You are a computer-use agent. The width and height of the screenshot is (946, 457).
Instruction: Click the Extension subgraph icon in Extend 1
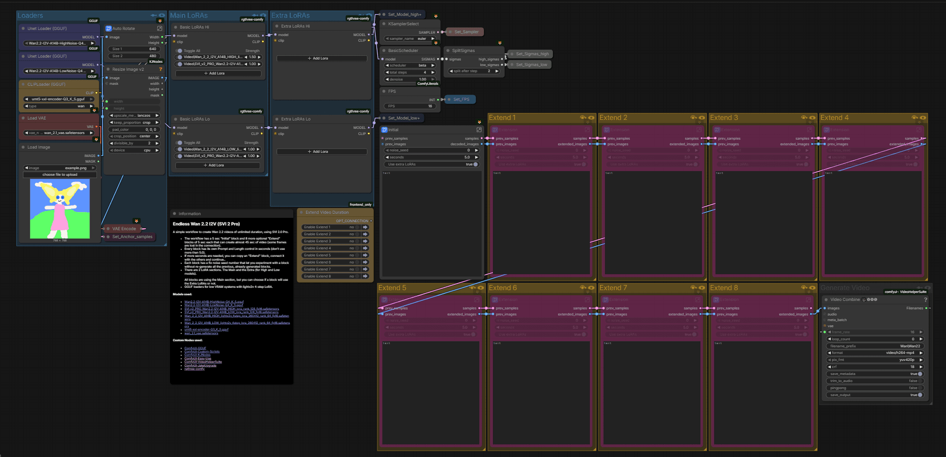pos(495,130)
